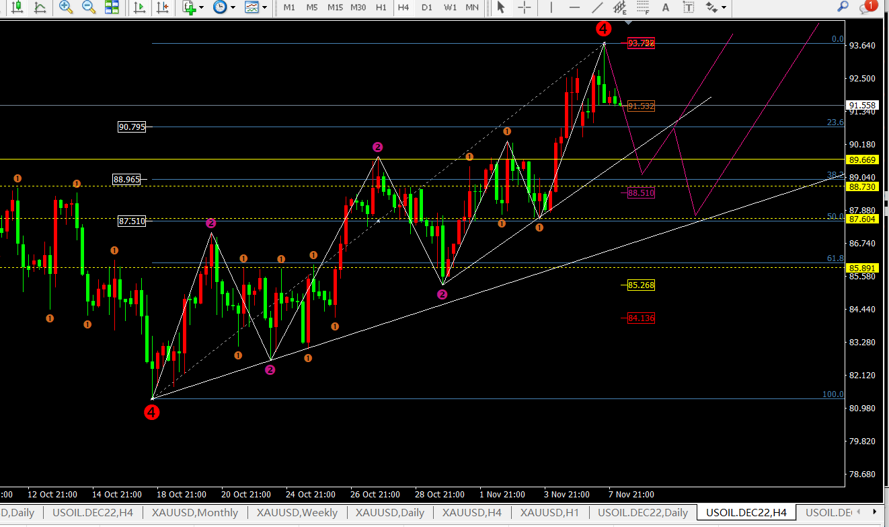889x527 pixels.
Task: Expand arrows tool dropdown arrow
Action: tap(724, 7)
